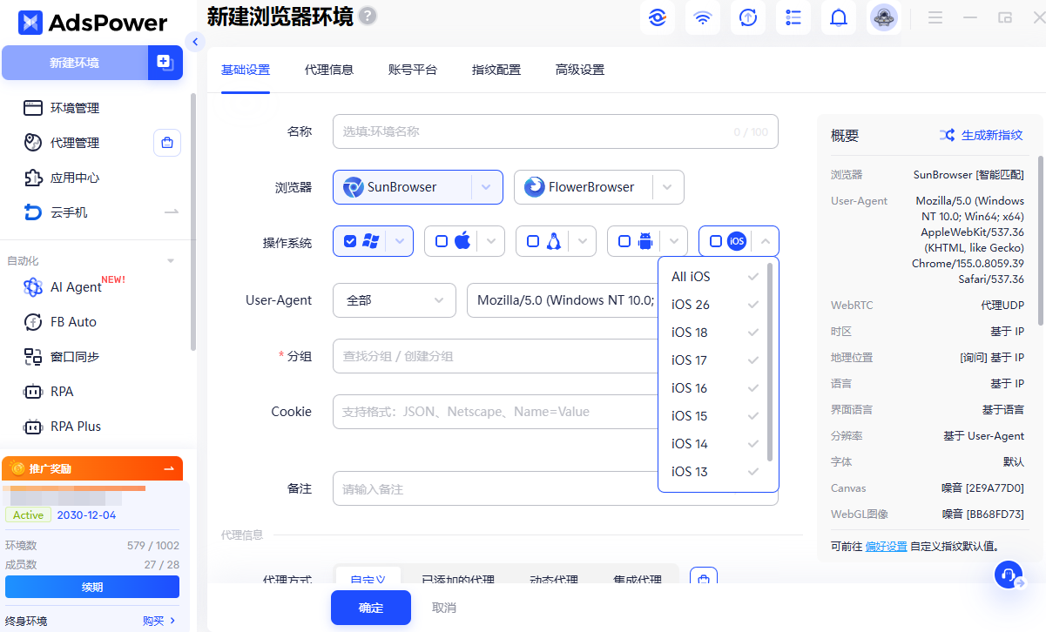Click the shuffle icon for 生成新指纹

click(x=947, y=135)
